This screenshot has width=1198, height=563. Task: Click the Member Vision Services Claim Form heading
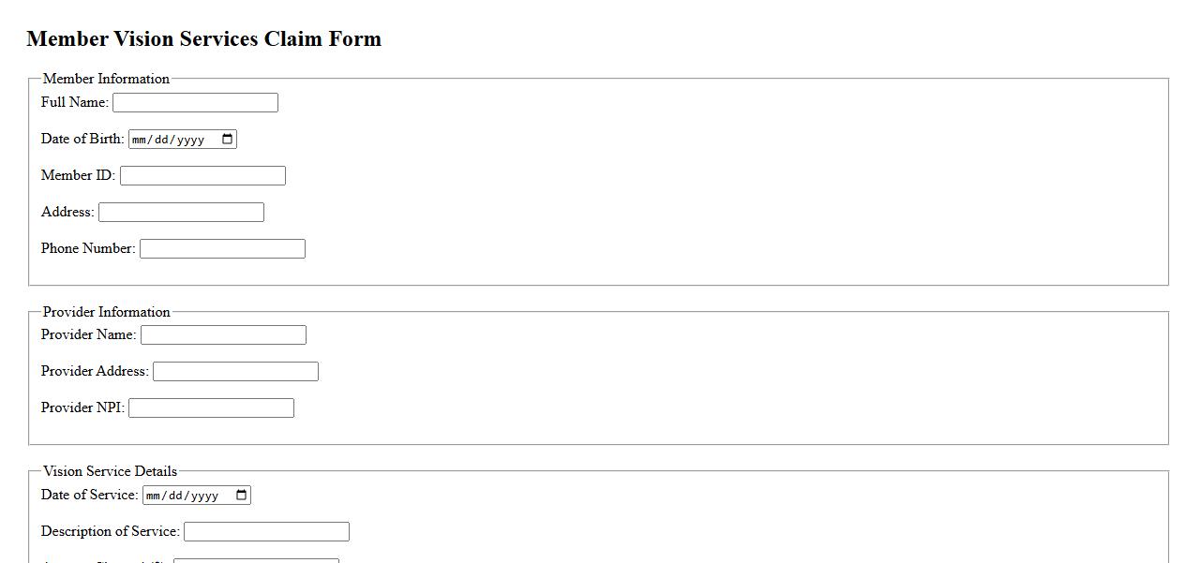204,39
